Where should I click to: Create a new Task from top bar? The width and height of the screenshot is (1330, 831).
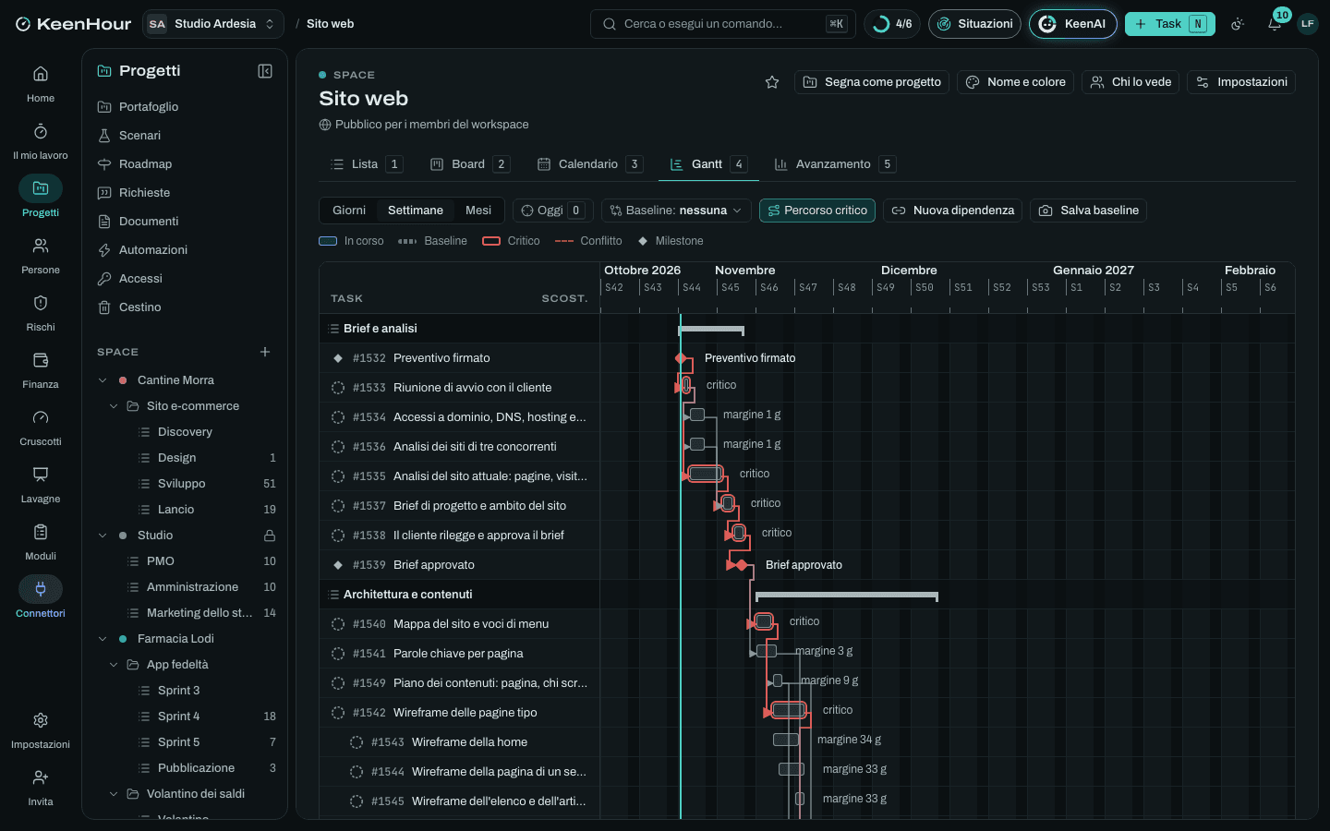point(1169,24)
